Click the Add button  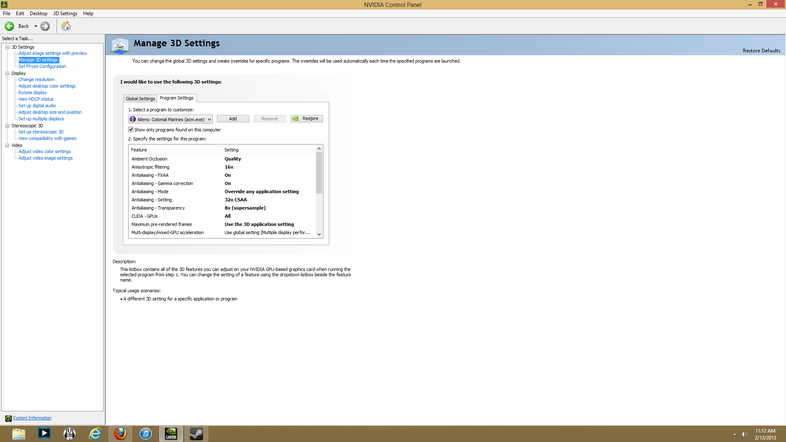click(x=233, y=118)
